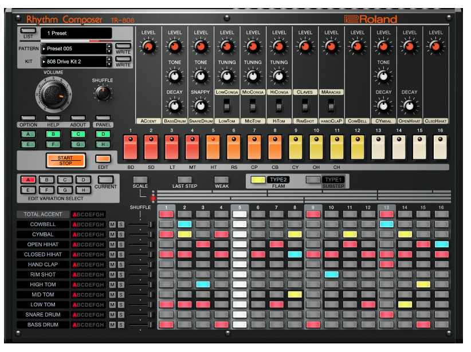Image resolution: width=471 pixels, height=352 pixels.
Task: Step the kit selector down arrow
Action: tap(109, 64)
